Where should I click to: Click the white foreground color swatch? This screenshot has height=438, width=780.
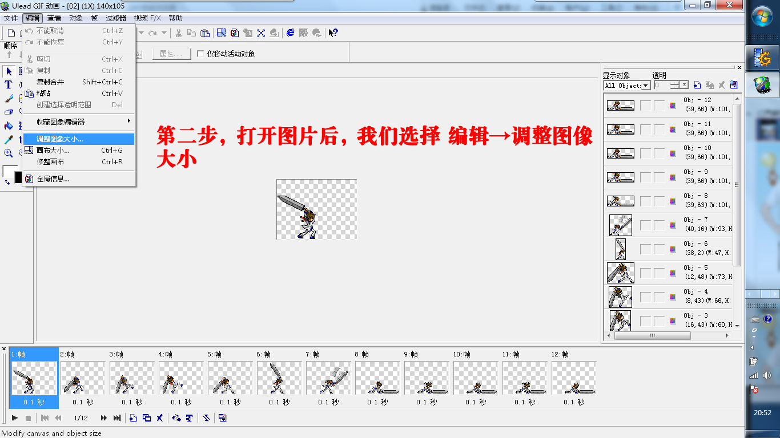[9, 171]
